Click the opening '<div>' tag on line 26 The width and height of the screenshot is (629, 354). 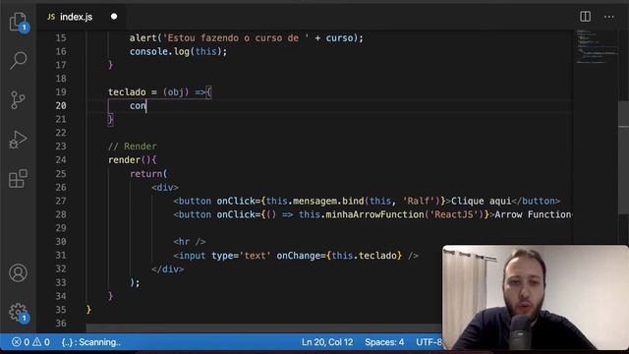(165, 188)
